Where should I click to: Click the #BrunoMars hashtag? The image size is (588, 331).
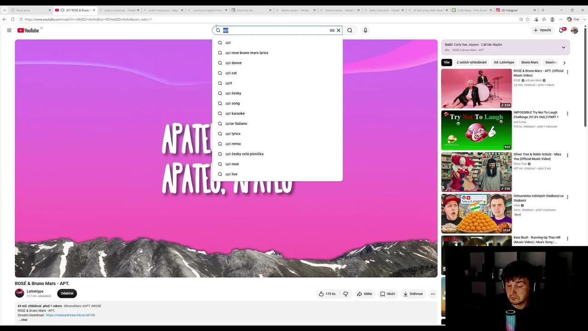(x=73, y=306)
